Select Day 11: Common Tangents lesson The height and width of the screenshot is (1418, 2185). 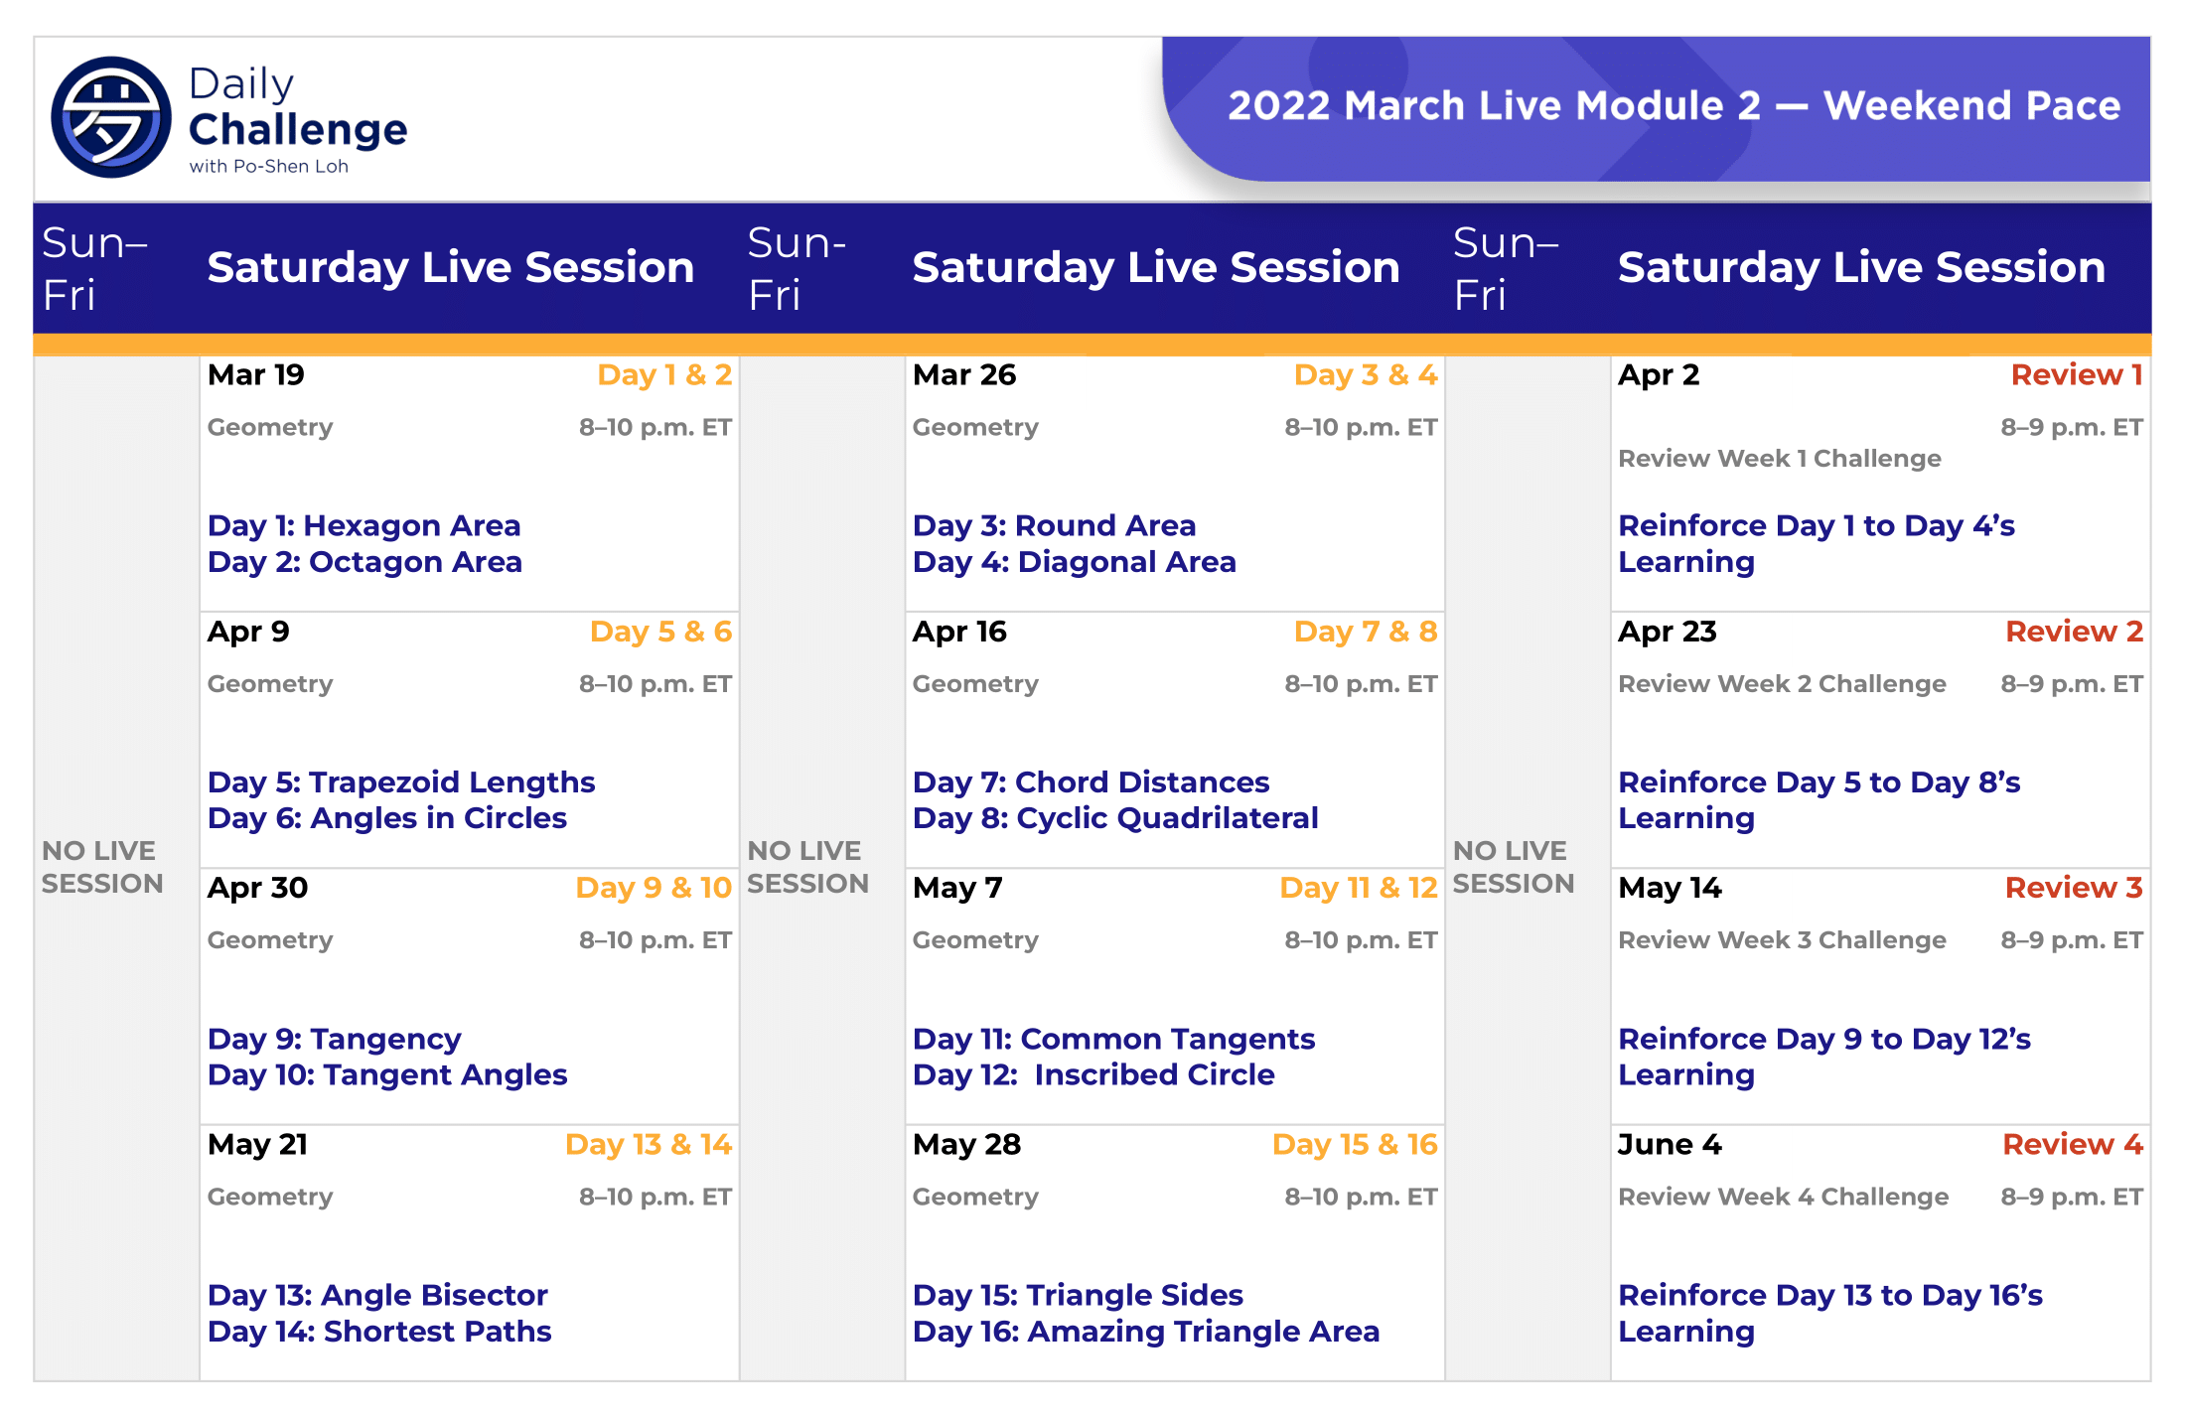(1113, 1039)
